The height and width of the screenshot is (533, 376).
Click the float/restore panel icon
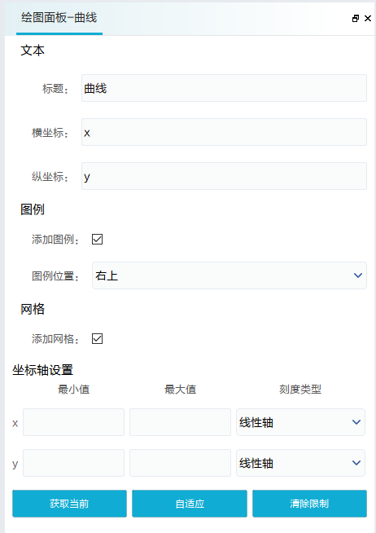coord(356,19)
